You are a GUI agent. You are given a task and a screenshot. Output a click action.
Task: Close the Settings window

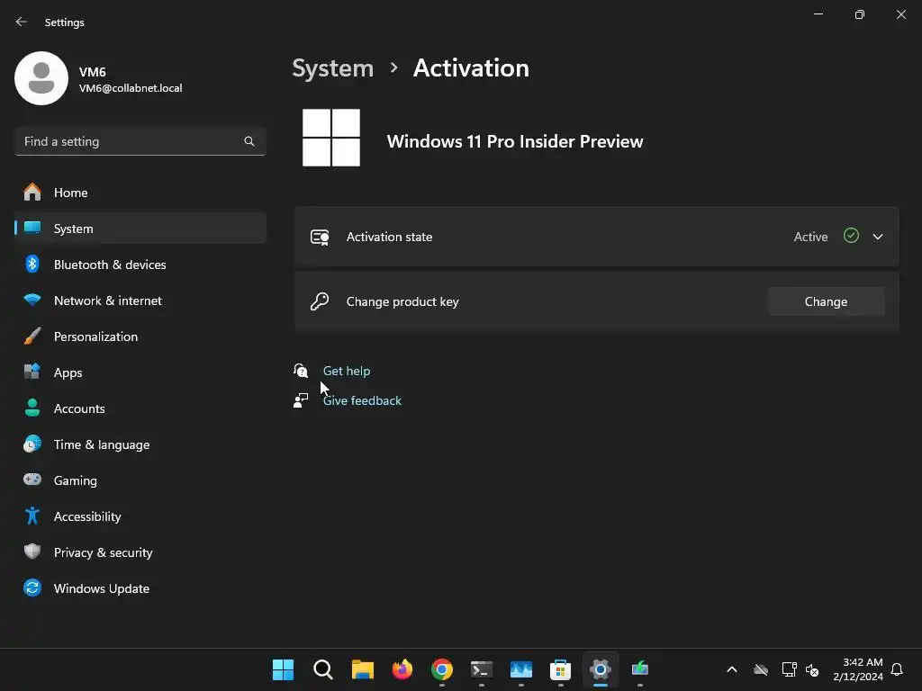tap(900, 14)
